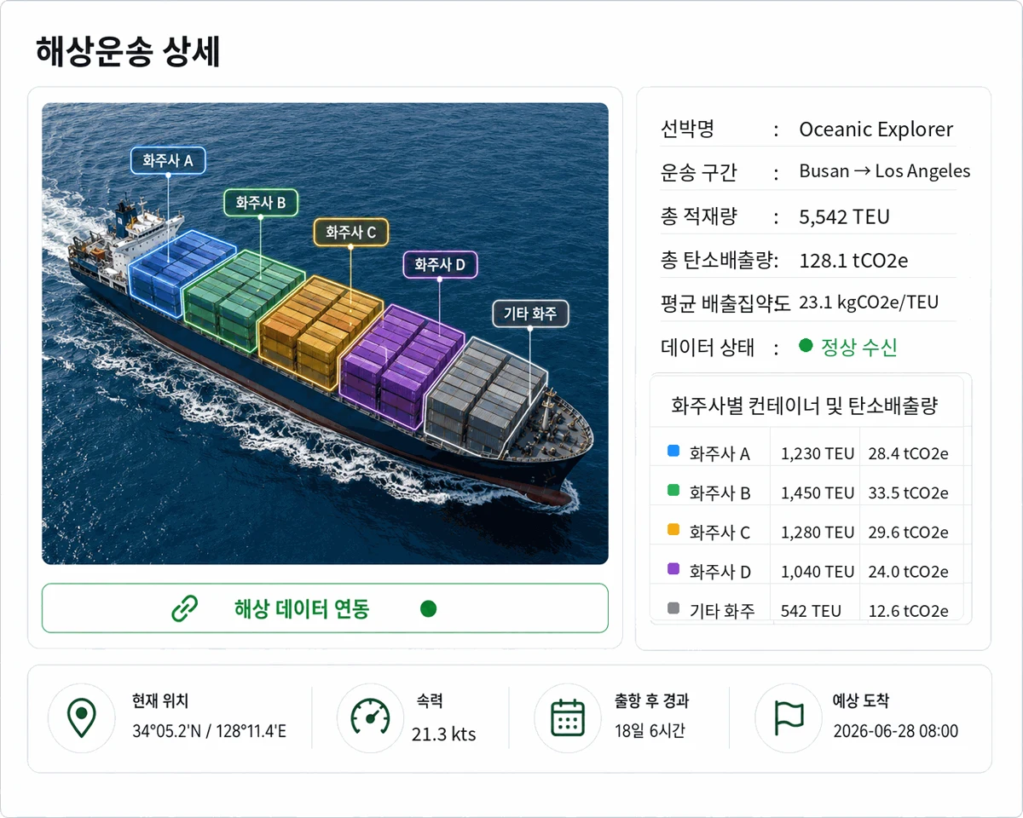Click the green container block on the ship

(x=243, y=302)
